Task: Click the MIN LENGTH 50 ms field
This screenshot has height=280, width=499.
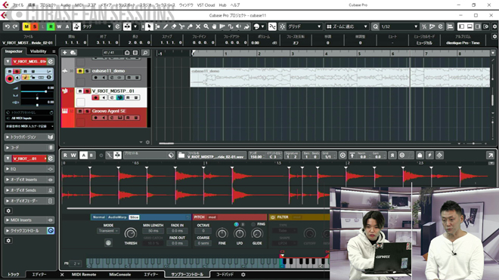Action: (153, 231)
